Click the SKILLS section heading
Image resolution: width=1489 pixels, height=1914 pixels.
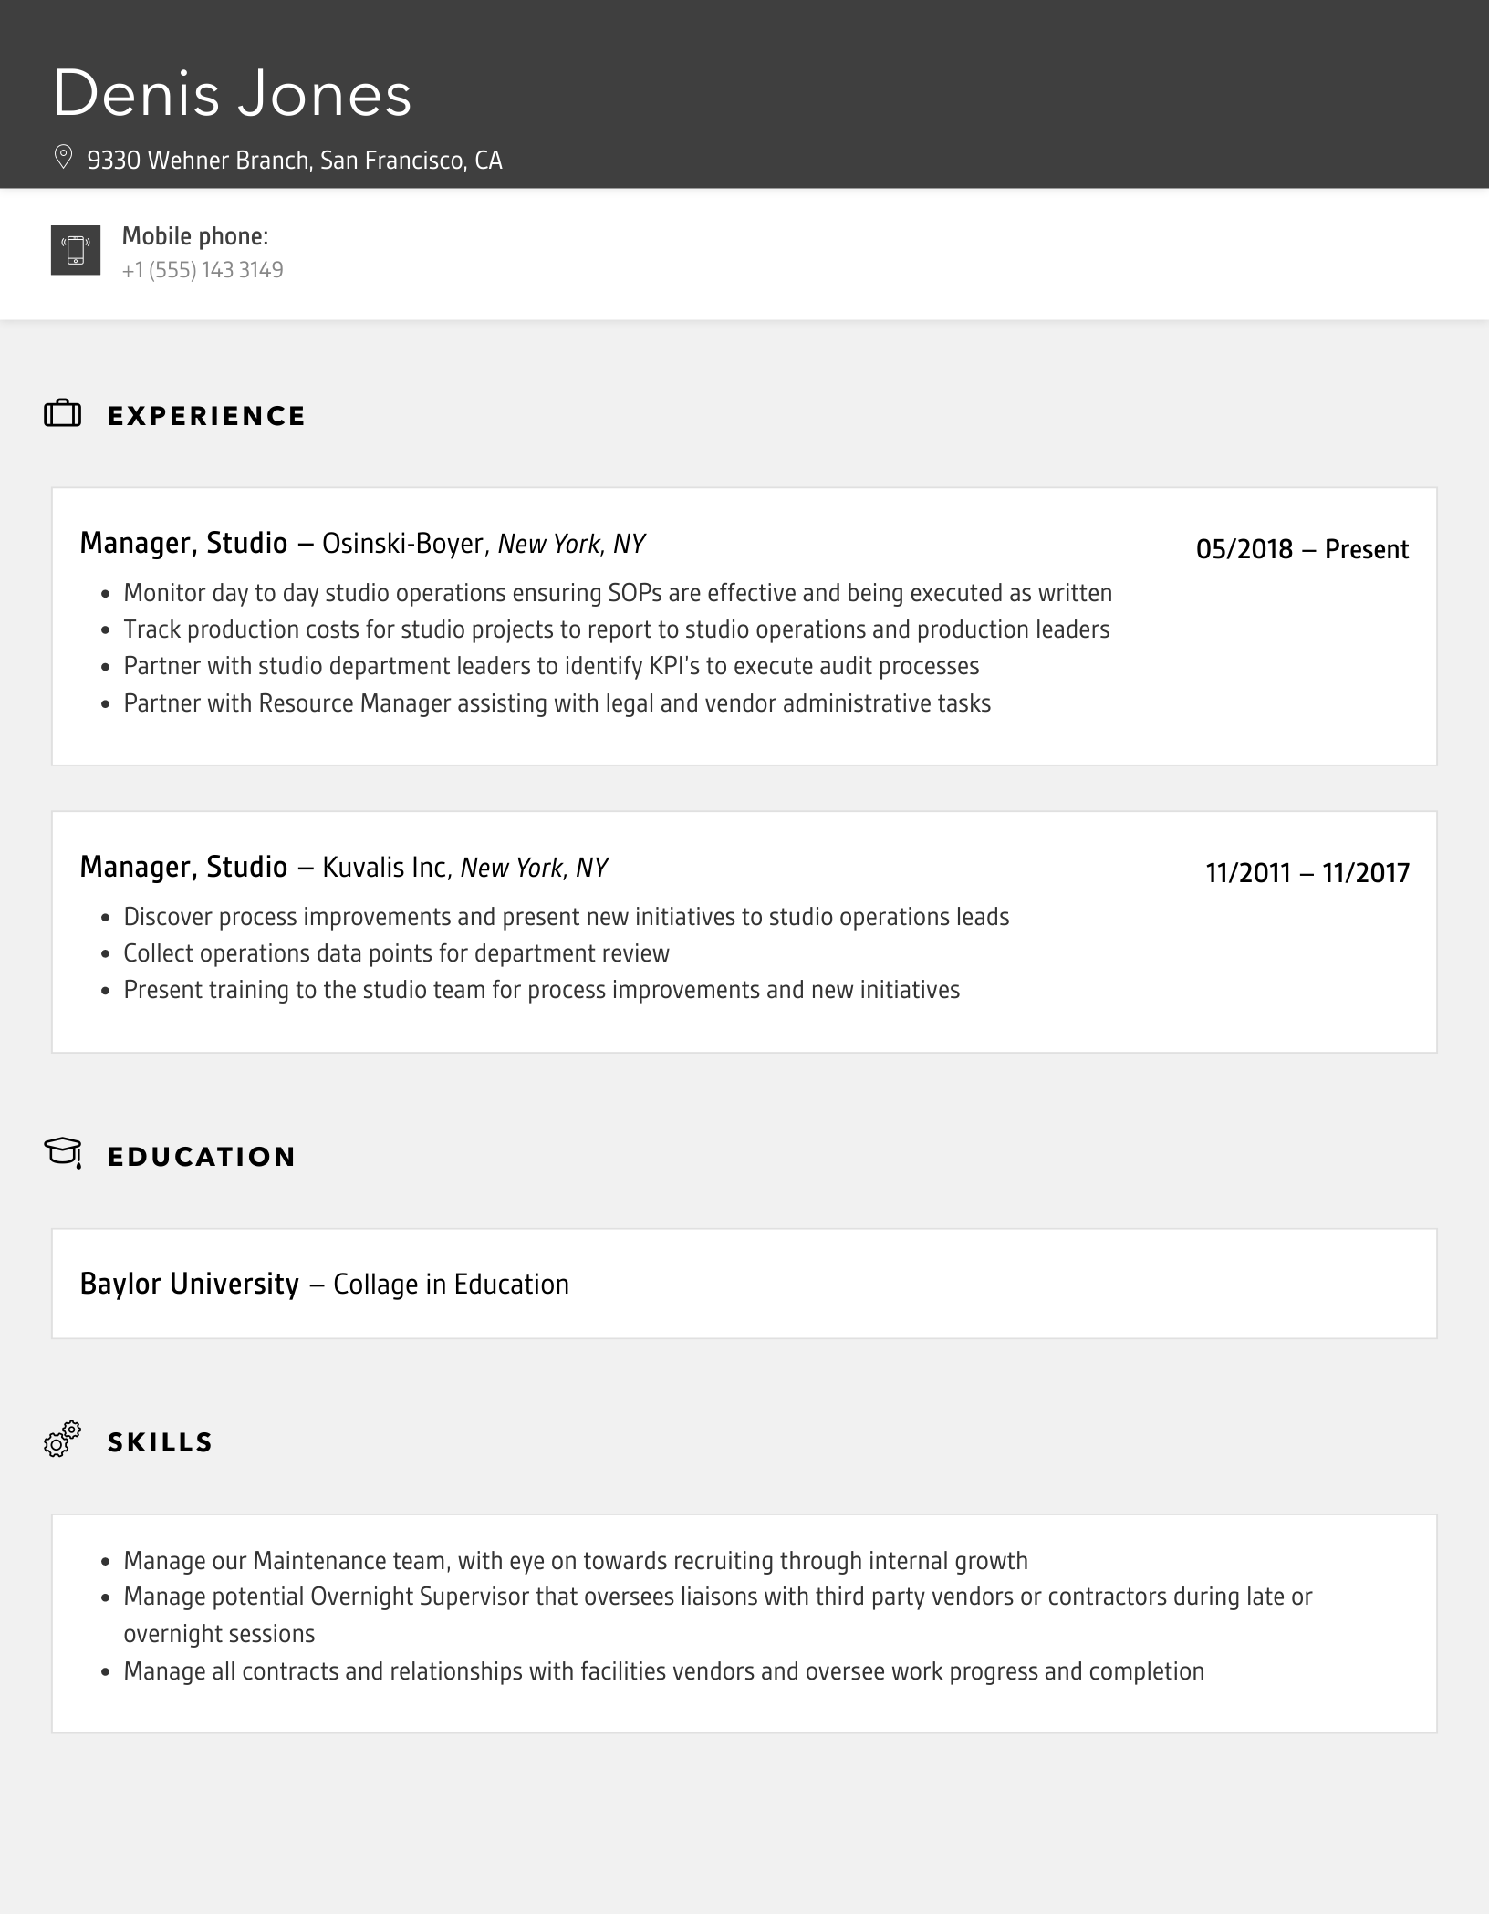tap(160, 1442)
